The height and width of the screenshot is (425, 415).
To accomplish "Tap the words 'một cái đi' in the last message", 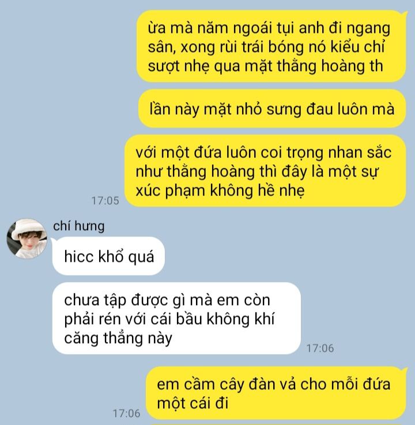I will [193, 403].
